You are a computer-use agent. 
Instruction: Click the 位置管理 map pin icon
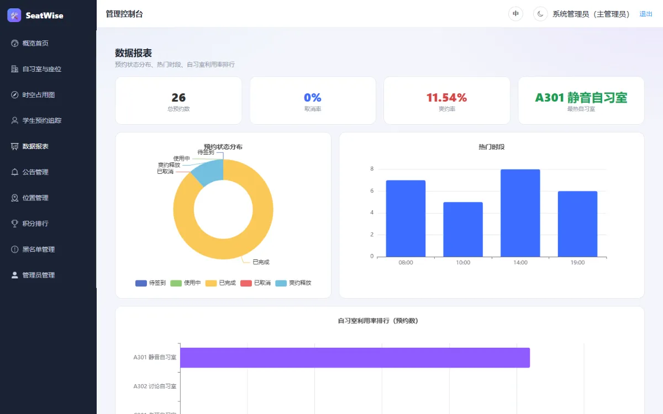[x=15, y=198]
